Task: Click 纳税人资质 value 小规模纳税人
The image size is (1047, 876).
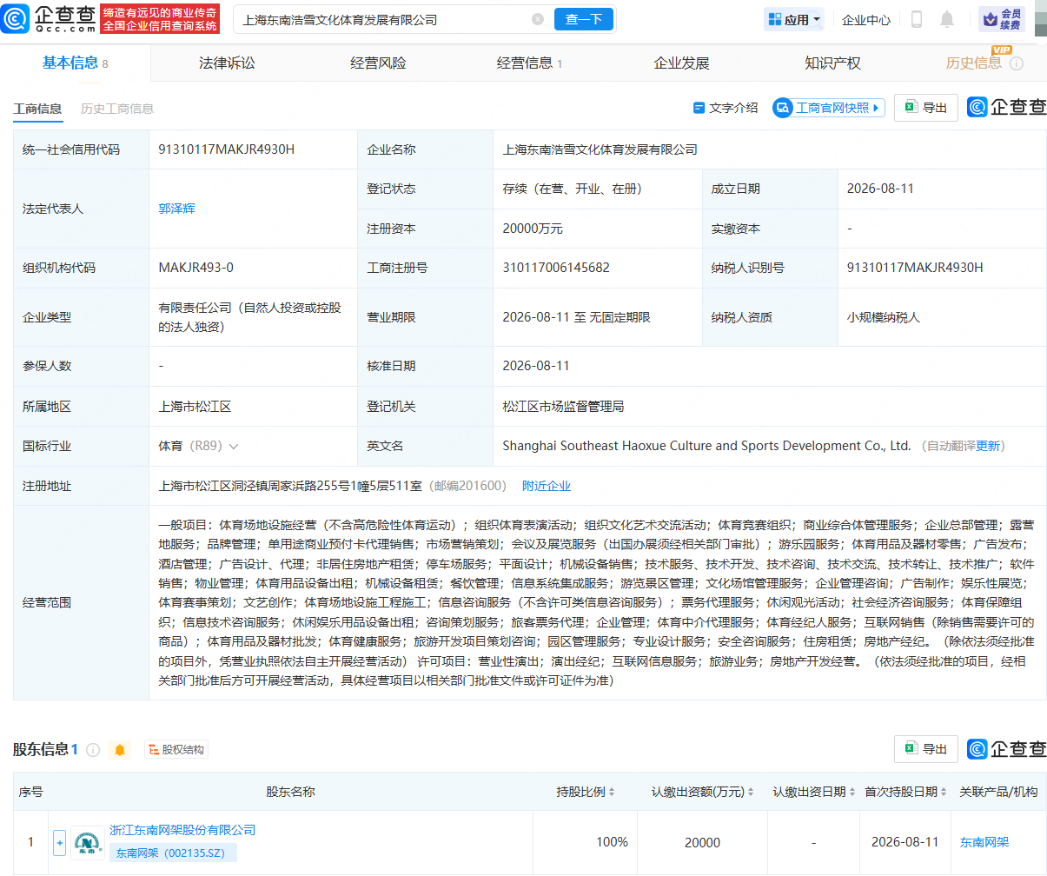Action: pos(883,317)
